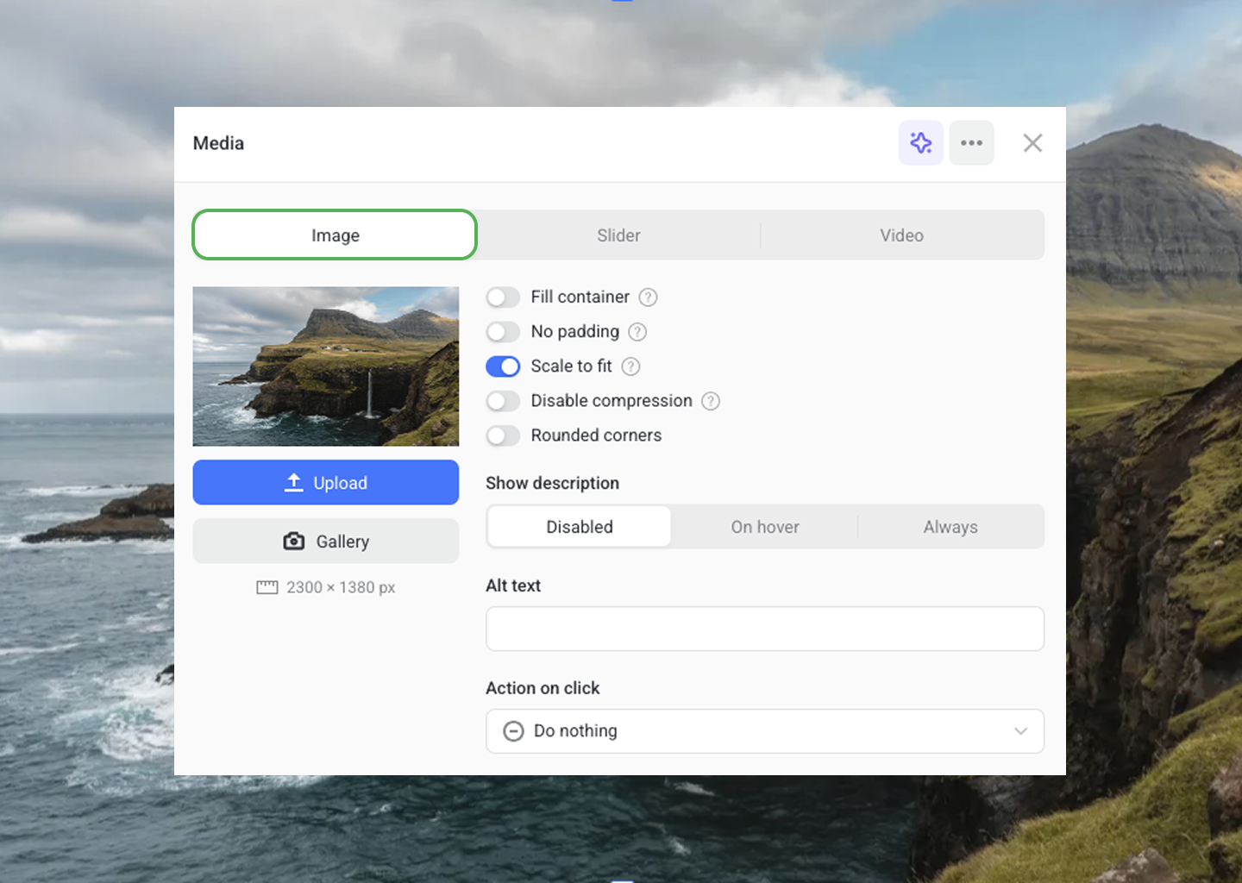Click into the Alt text field
Image resolution: width=1242 pixels, height=883 pixels.
click(764, 629)
